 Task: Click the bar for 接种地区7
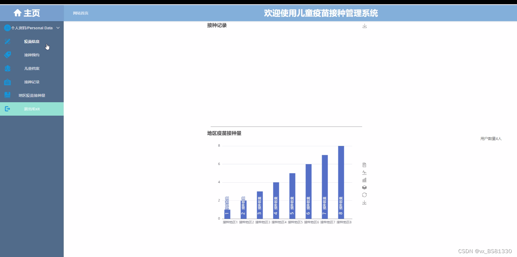coord(325,187)
